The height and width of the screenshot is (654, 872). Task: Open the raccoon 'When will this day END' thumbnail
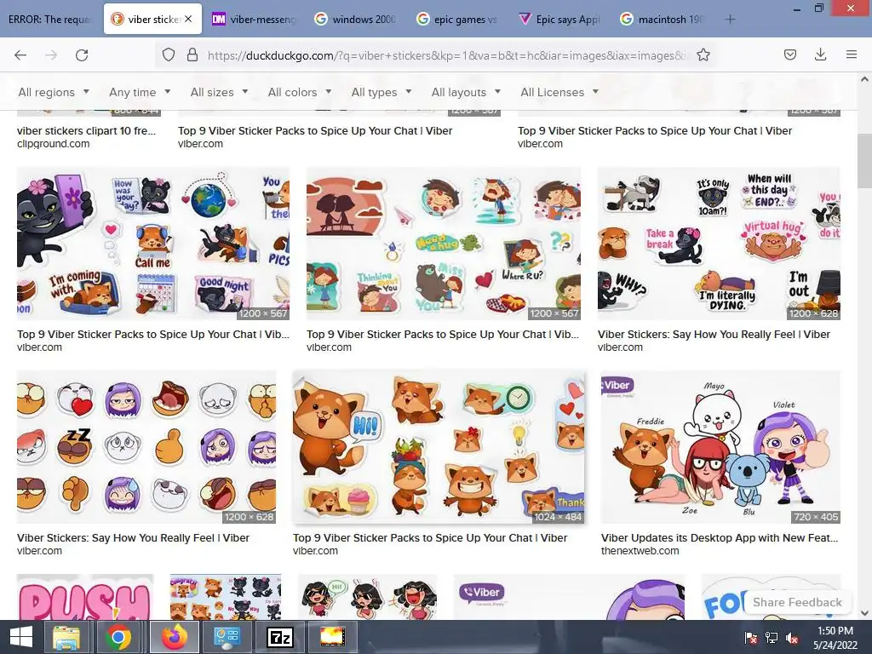click(719, 244)
